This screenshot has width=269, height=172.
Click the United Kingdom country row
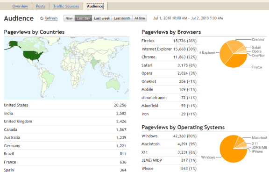pyautogui.click(x=67, y=122)
